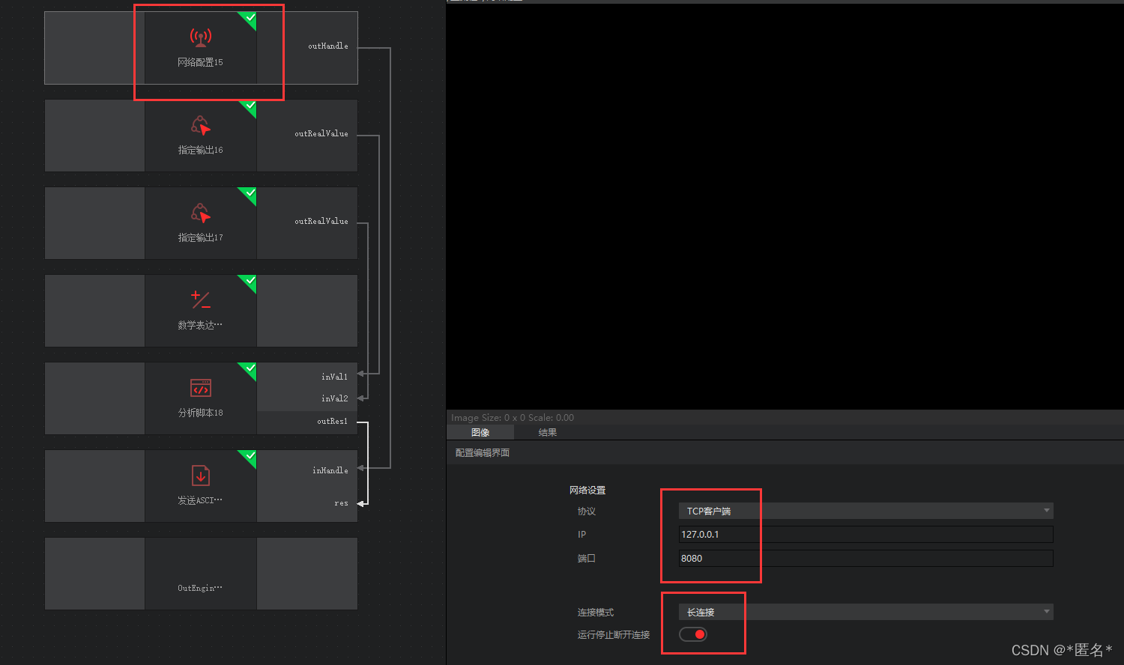Click the res input port
1124x665 pixels.
341,503
